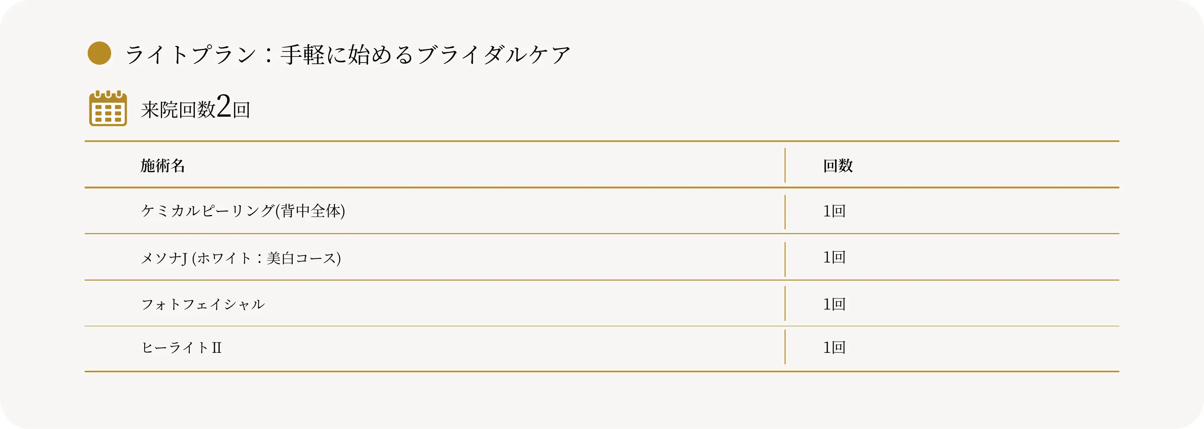Click the 来院回数 label
Screen dimensions: 1204x429
(x=178, y=110)
